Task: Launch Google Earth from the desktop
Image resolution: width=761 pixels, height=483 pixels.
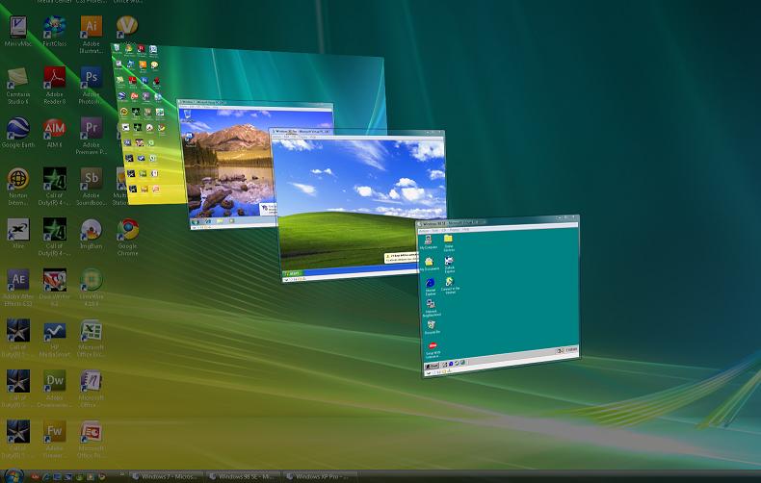Action: tap(18, 133)
